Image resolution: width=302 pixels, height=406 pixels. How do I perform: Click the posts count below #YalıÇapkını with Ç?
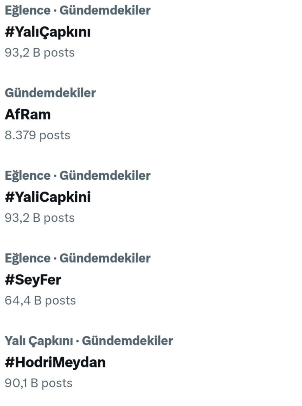click(40, 52)
